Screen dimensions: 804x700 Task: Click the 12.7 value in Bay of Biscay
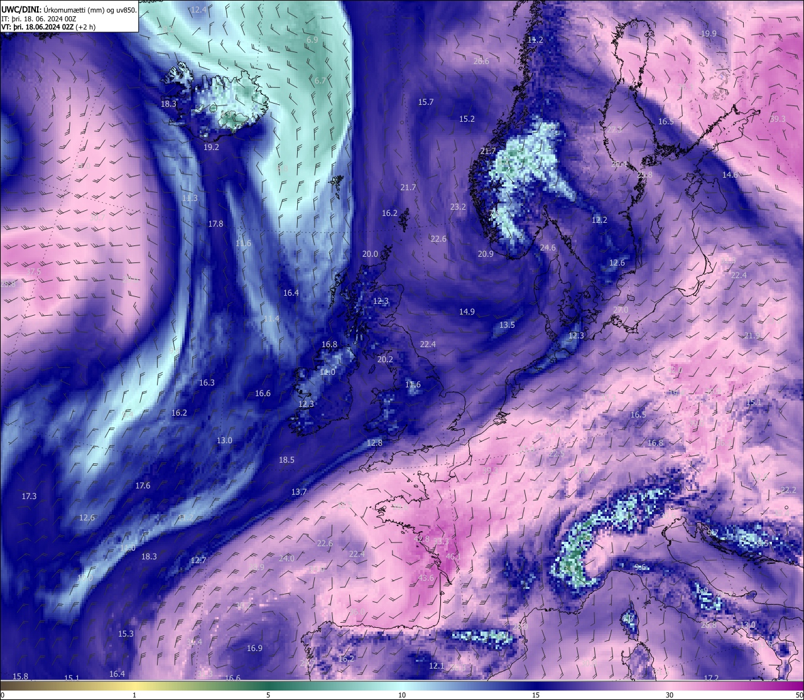pos(198,560)
